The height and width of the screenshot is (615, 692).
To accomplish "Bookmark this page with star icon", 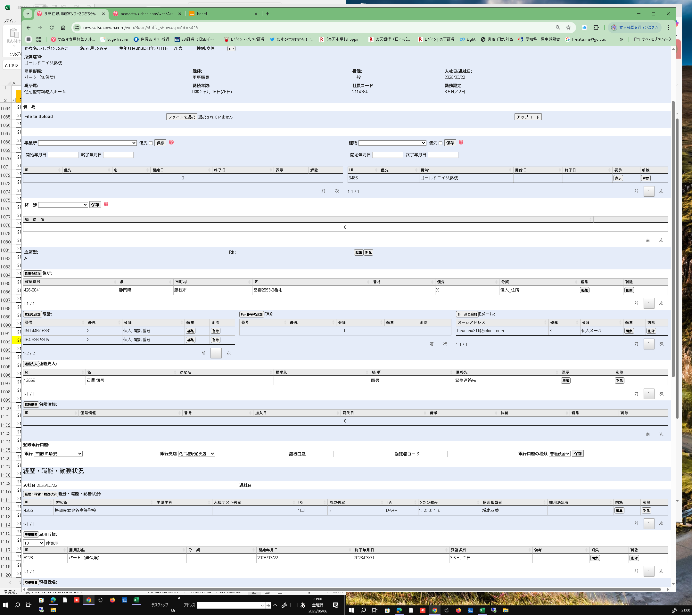I will 568,28.
